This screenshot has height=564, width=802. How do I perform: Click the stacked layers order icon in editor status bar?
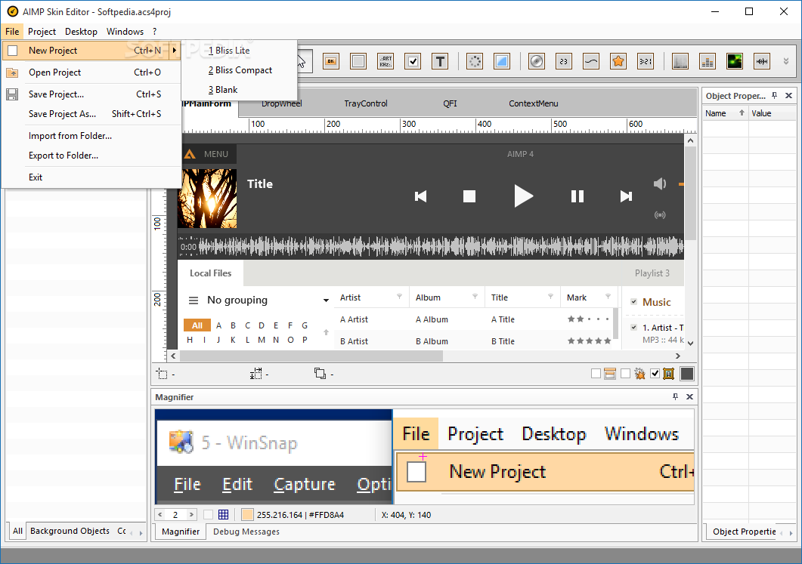coord(320,374)
